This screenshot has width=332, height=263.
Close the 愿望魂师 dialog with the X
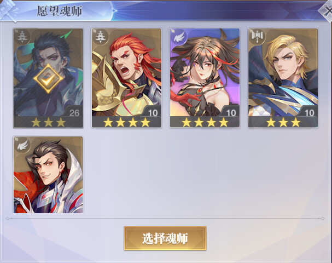(327, 11)
